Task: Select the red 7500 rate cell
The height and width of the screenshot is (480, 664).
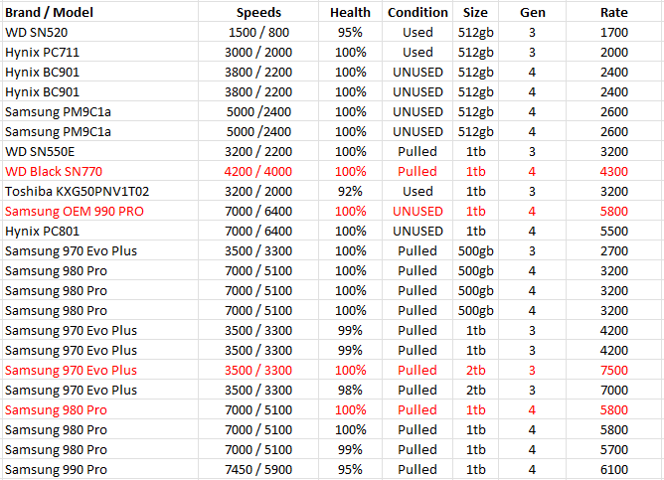Action: [614, 370]
